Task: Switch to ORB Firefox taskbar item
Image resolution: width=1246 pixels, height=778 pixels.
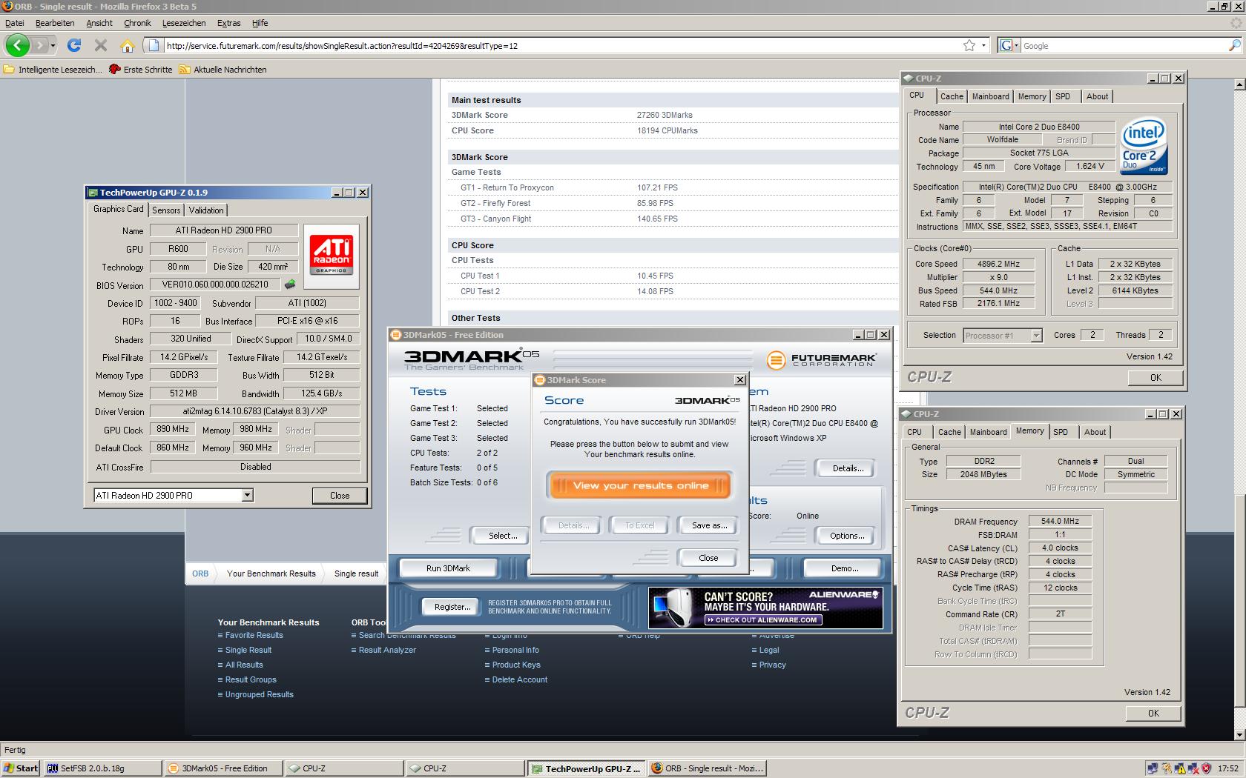Action: pos(707,768)
